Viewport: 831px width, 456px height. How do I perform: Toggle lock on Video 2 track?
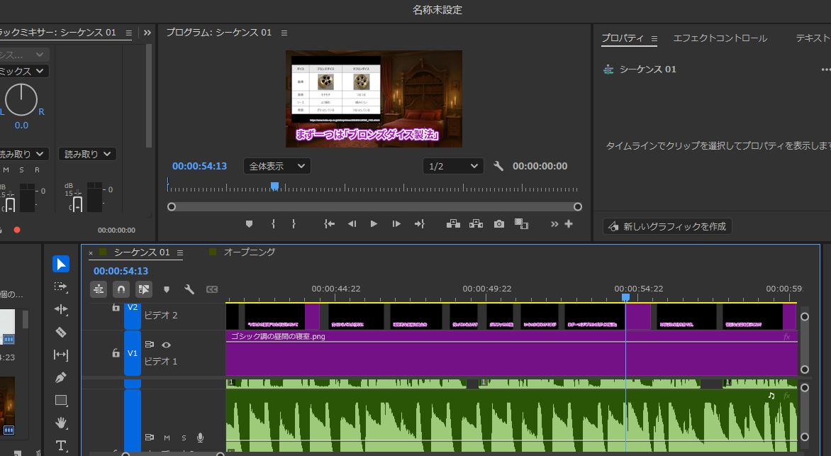coord(116,308)
